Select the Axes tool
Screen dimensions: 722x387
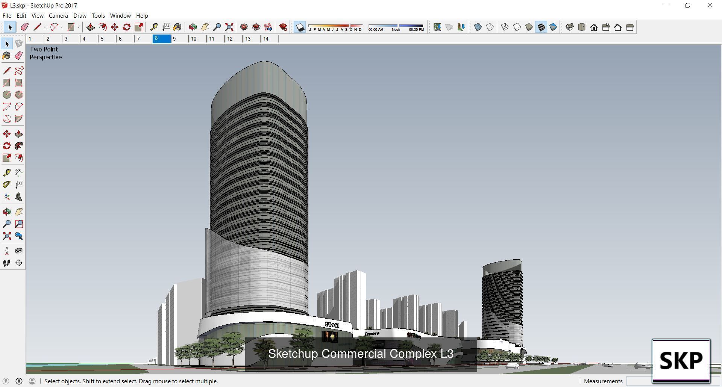(x=7, y=197)
